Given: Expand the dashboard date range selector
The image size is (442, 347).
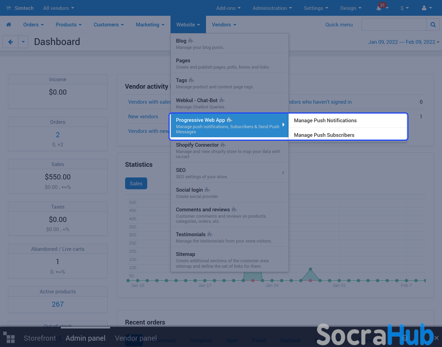Looking at the screenshot, I should click(404, 42).
